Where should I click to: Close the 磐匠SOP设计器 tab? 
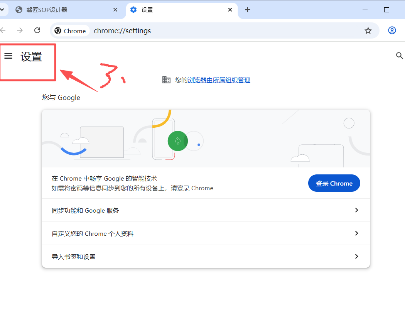coord(115,10)
